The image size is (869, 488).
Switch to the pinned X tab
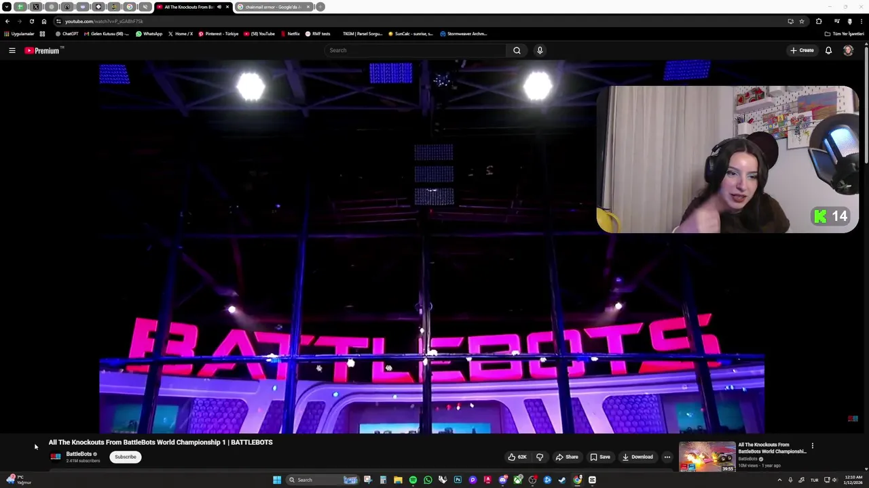36,7
